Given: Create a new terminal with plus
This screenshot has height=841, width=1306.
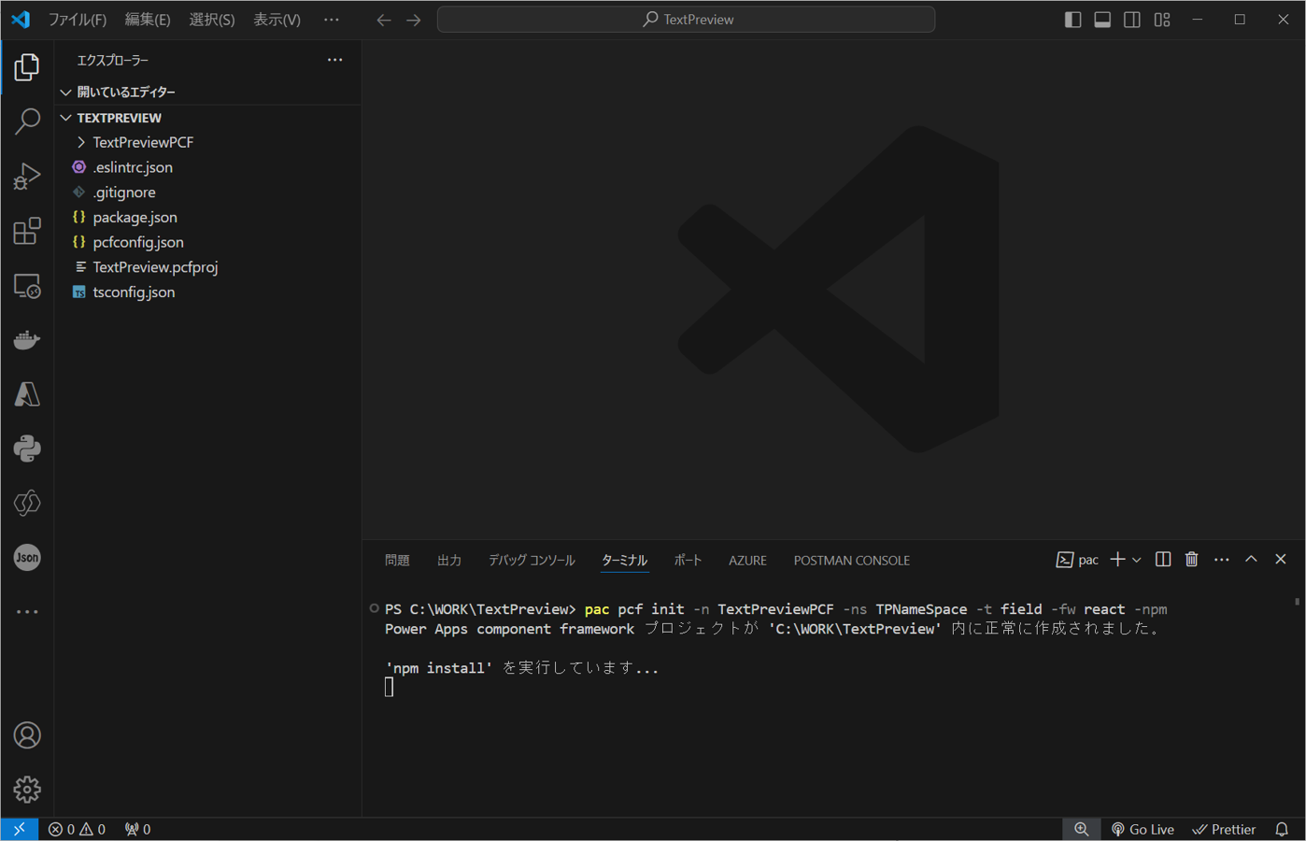Looking at the screenshot, I should 1117,559.
